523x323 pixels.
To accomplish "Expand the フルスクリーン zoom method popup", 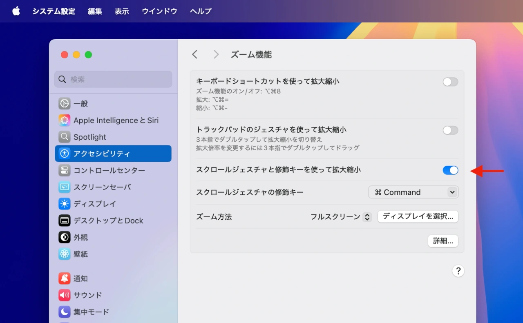I will pyautogui.click(x=341, y=217).
